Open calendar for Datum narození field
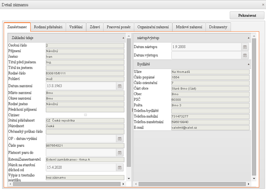 pyautogui.click(x=120, y=86)
